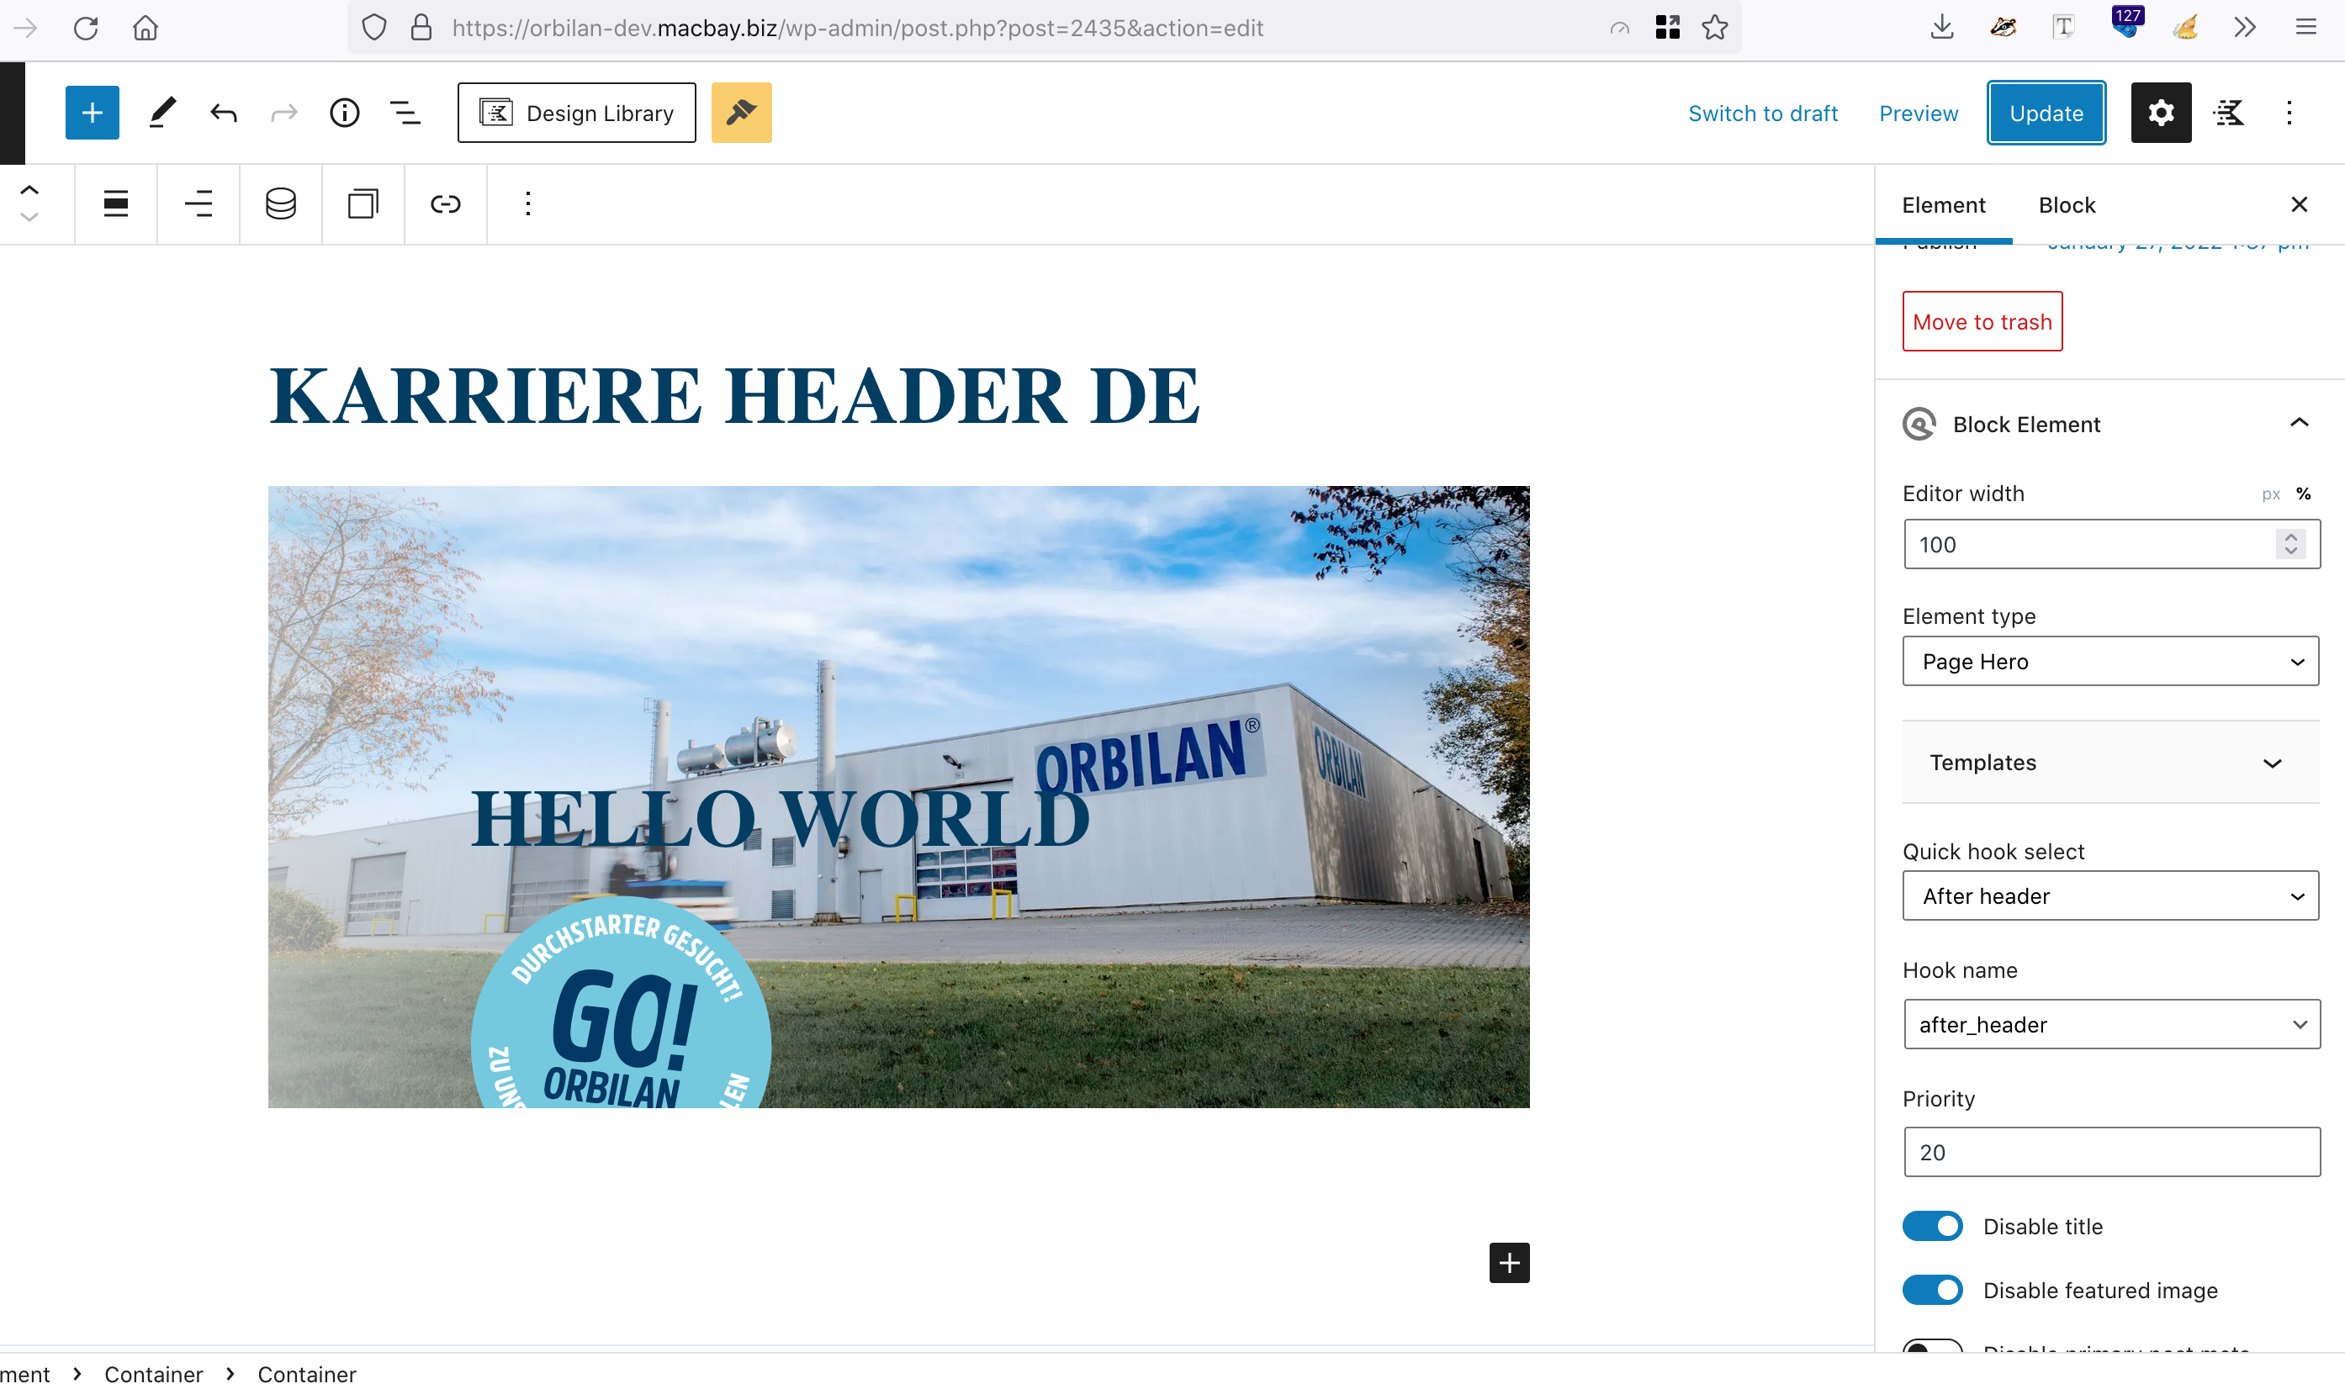Toggle Disable featured image switch
The height and width of the screenshot is (1389, 2345).
[1932, 1290]
